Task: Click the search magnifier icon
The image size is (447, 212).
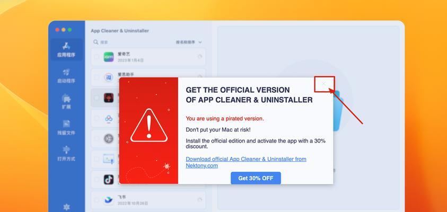Action: point(96,42)
